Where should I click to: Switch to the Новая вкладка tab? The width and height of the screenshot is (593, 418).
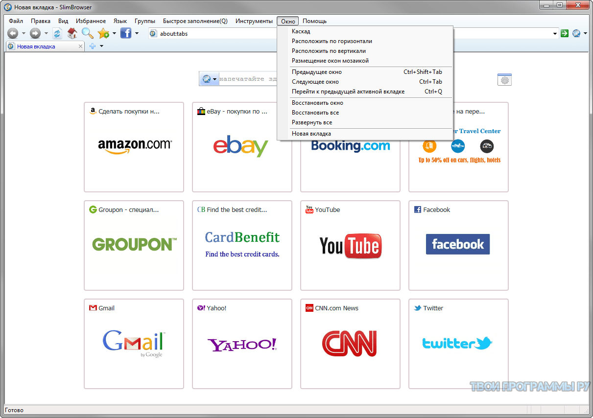pos(45,46)
